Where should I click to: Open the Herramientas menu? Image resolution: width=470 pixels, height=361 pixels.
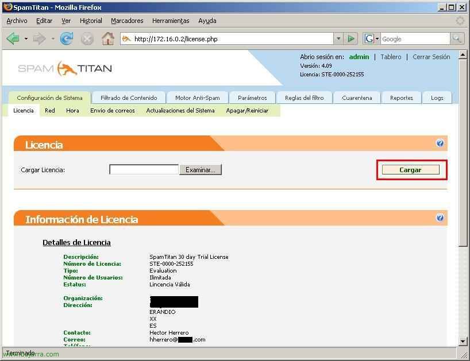[x=171, y=21]
